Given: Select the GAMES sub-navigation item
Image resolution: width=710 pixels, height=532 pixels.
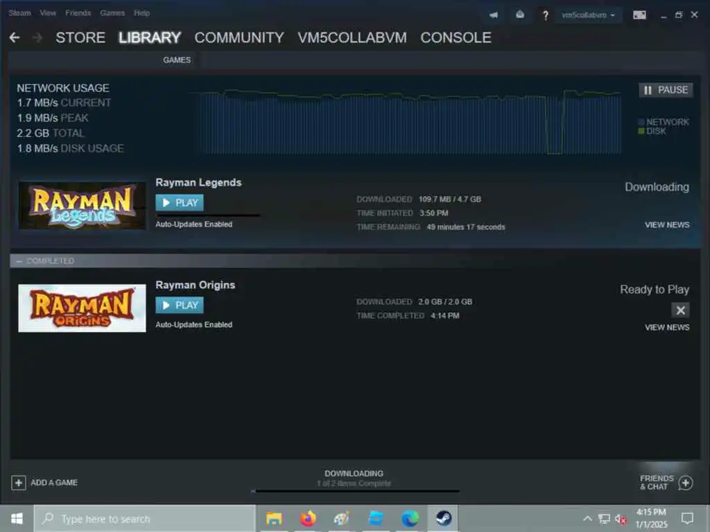Looking at the screenshot, I should (177, 60).
